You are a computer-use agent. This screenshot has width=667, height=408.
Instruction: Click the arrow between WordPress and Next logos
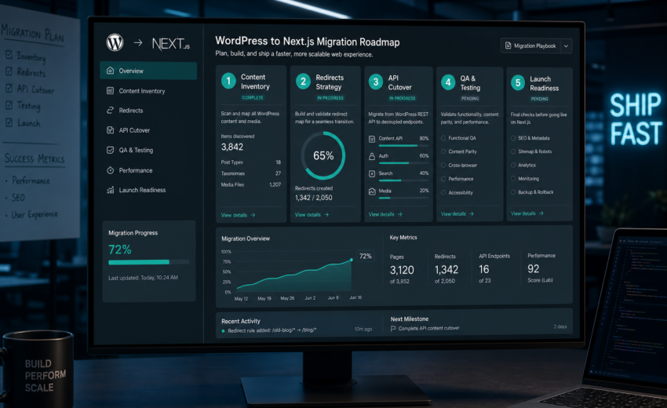(138, 42)
